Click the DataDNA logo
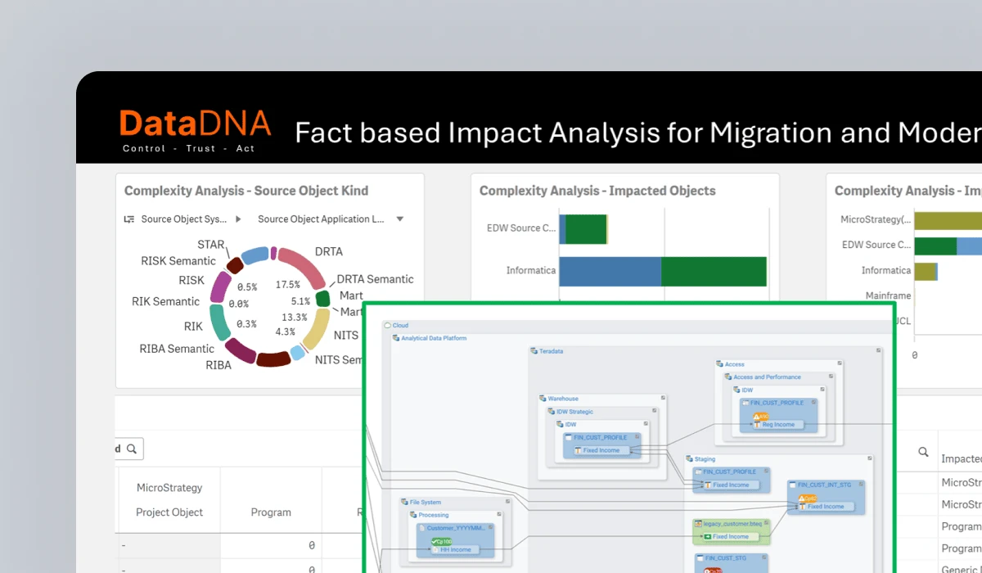982x573 pixels. [x=194, y=129]
